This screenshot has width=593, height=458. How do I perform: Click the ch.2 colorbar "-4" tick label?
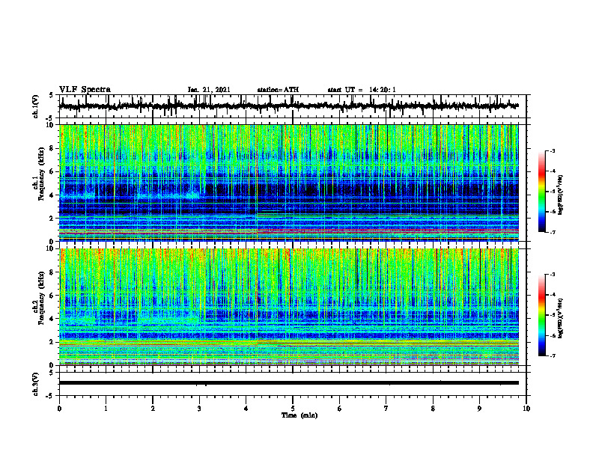coord(552,295)
